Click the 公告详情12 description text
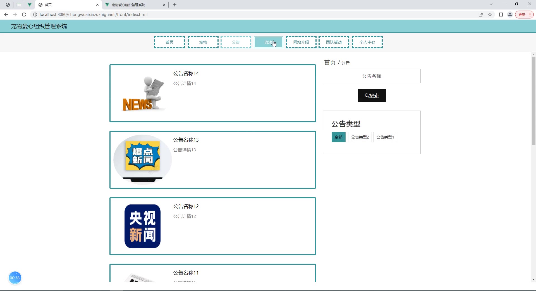536x291 pixels. (185, 216)
